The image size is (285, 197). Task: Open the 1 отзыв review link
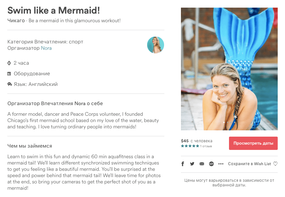(x=206, y=146)
